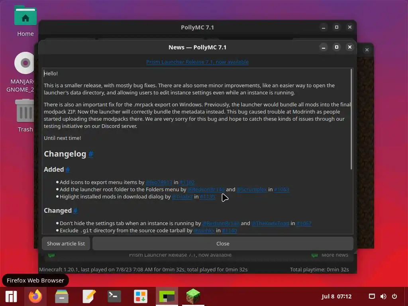Close the PollyMC 7.1 main window

(350, 27)
